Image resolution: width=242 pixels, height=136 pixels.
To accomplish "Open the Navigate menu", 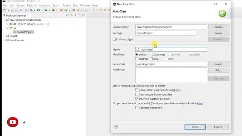I will click(45, 5).
